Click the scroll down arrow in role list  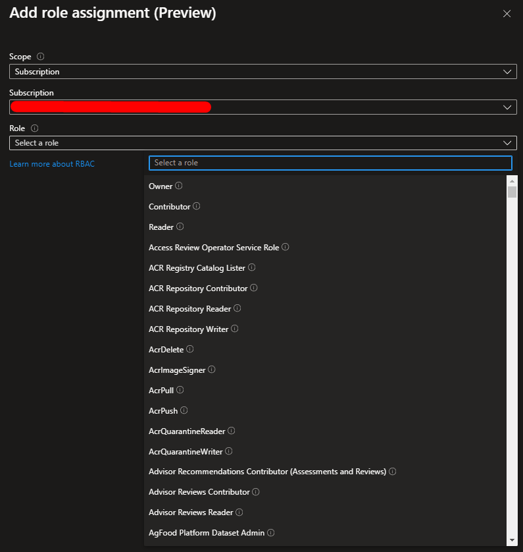(512, 540)
